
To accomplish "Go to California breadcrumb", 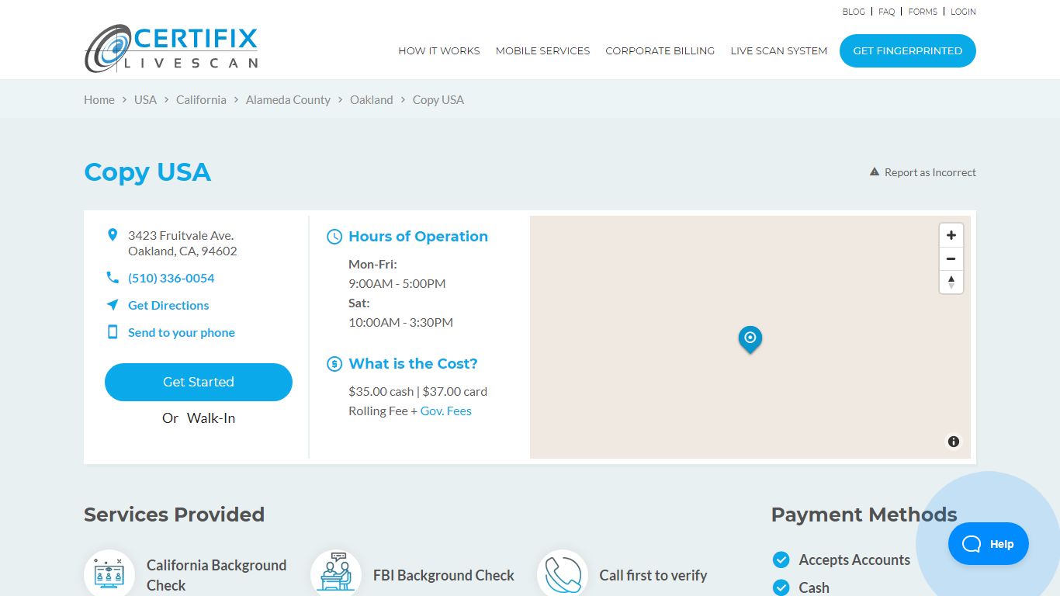I will click(201, 99).
